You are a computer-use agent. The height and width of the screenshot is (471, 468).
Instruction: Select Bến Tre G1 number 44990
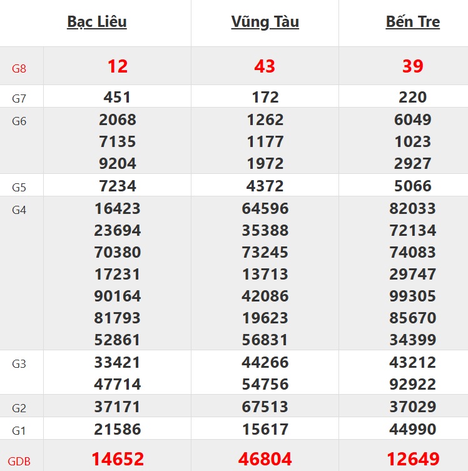[412, 430]
